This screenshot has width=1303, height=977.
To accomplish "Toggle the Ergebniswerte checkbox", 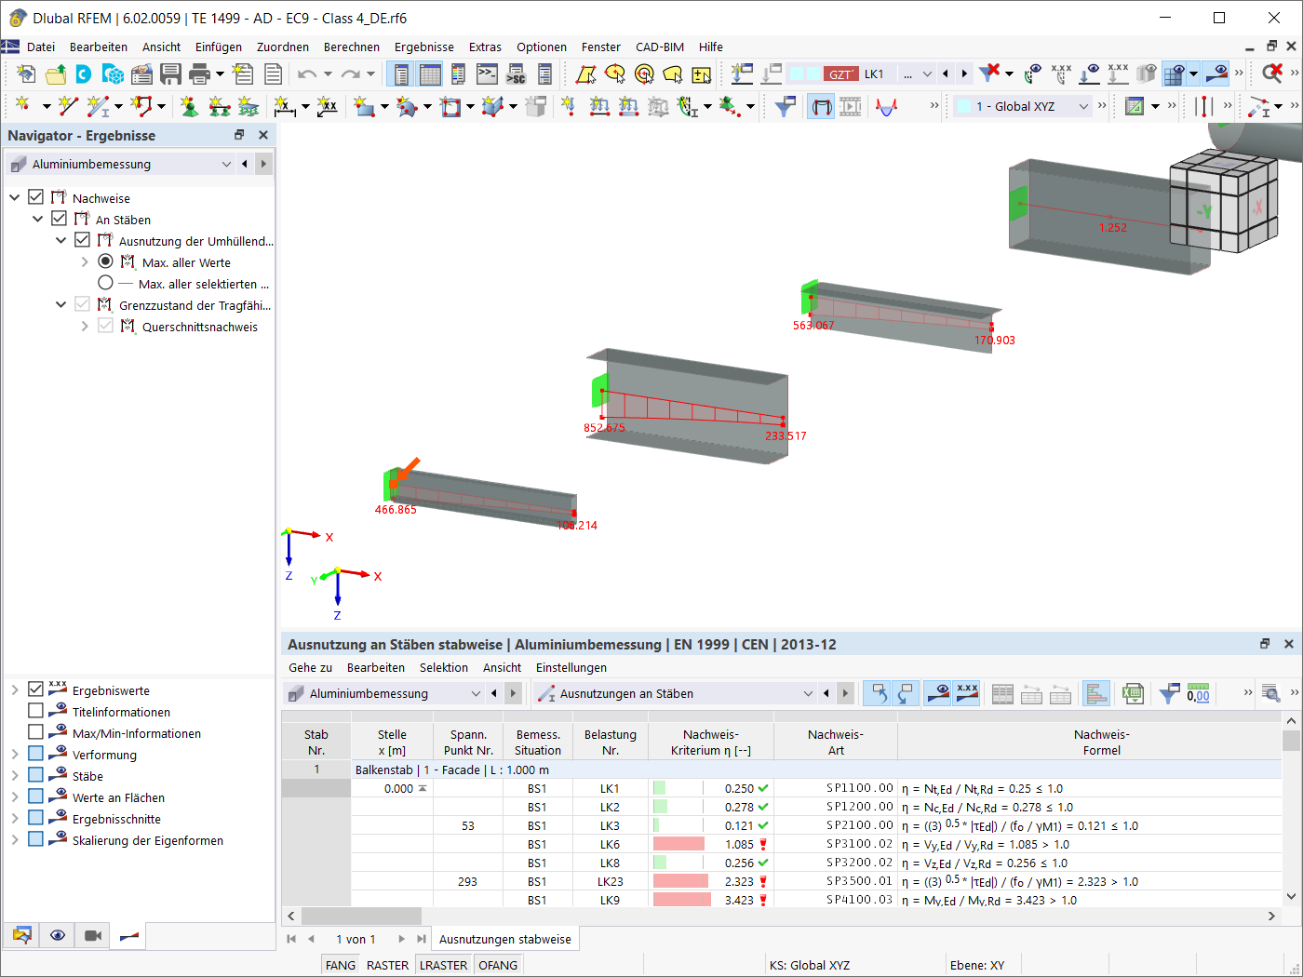I will (x=36, y=689).
